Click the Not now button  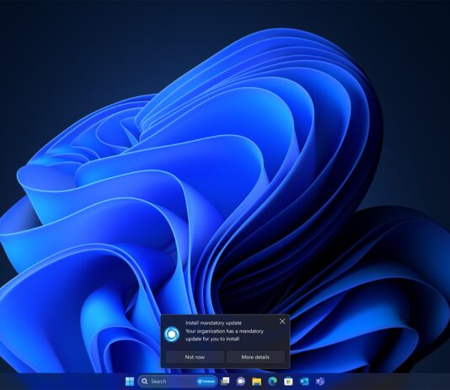tap(195, 357)
